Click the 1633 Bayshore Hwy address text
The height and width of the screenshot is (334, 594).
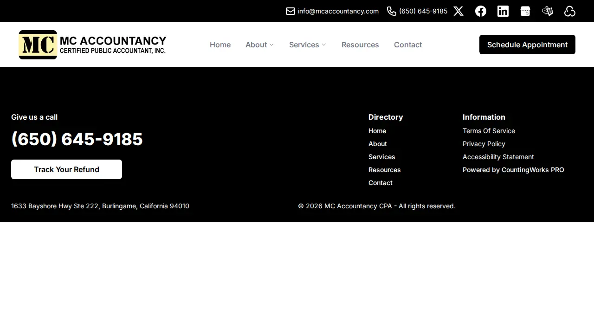tap(100, 206)
